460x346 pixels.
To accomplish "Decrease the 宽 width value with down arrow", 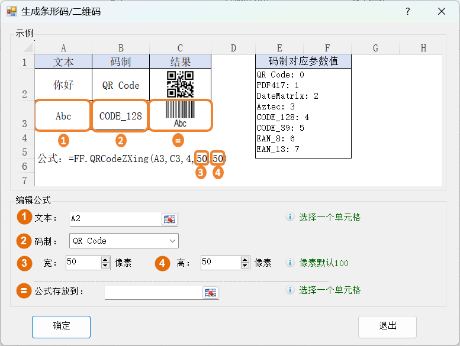I will click(x=105, y=266).
